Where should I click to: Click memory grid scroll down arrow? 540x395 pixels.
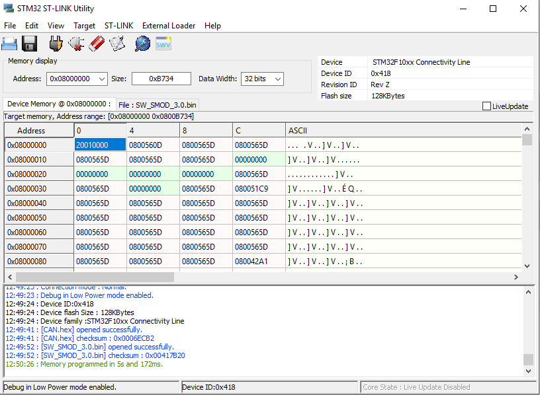(527, 266)
